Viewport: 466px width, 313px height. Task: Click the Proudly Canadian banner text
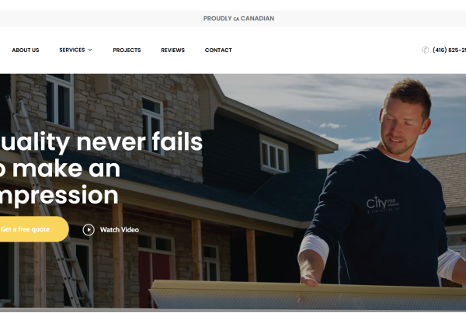238,19
